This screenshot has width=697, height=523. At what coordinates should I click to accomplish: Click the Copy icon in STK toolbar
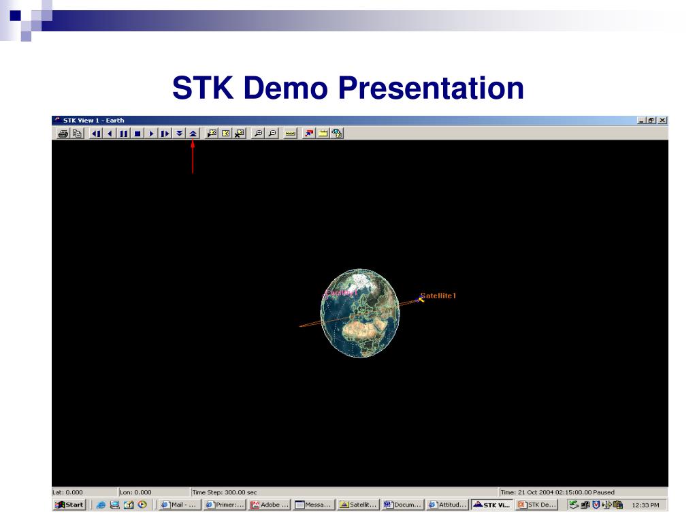pos(77,133)
